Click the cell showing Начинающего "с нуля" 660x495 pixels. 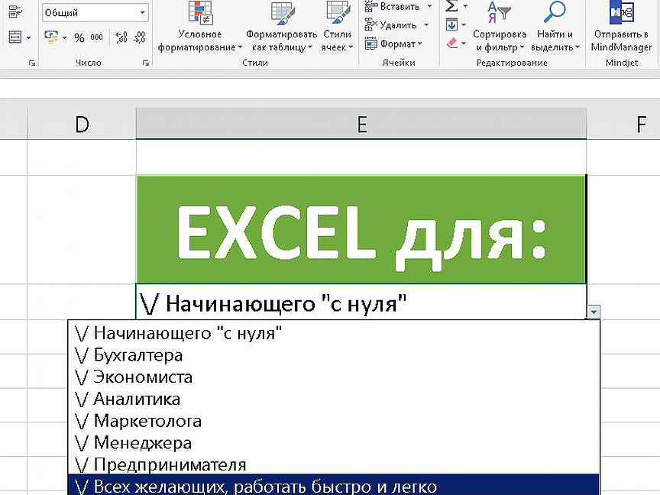[x=361, y=302]
